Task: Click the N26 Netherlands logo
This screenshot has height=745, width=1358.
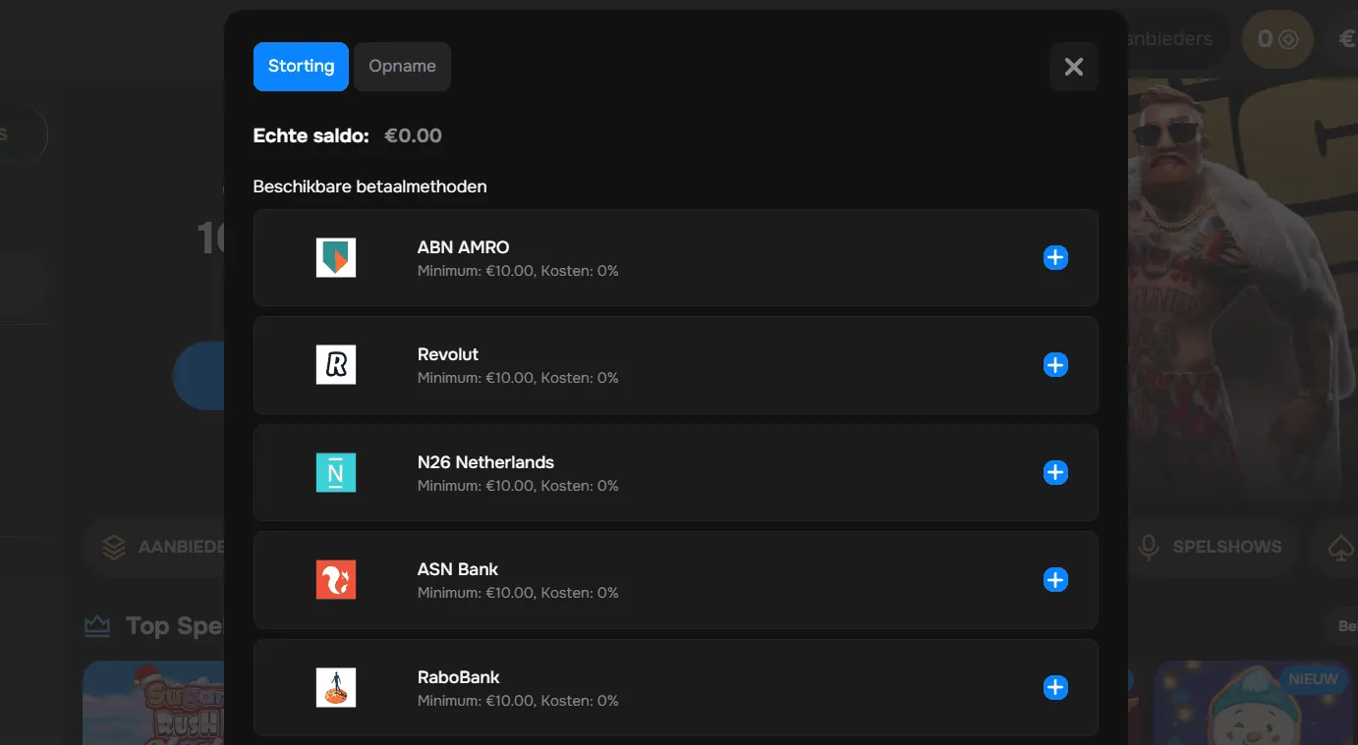Action: pos(335,472)
